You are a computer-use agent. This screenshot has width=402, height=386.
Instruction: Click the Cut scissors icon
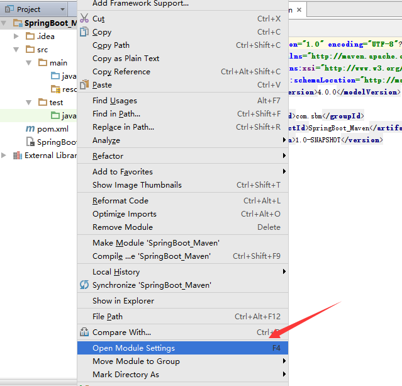84,18
